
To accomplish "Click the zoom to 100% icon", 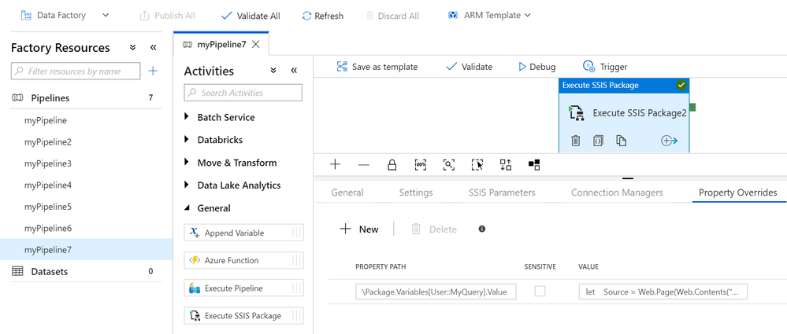I will click(x=421, y=164).
